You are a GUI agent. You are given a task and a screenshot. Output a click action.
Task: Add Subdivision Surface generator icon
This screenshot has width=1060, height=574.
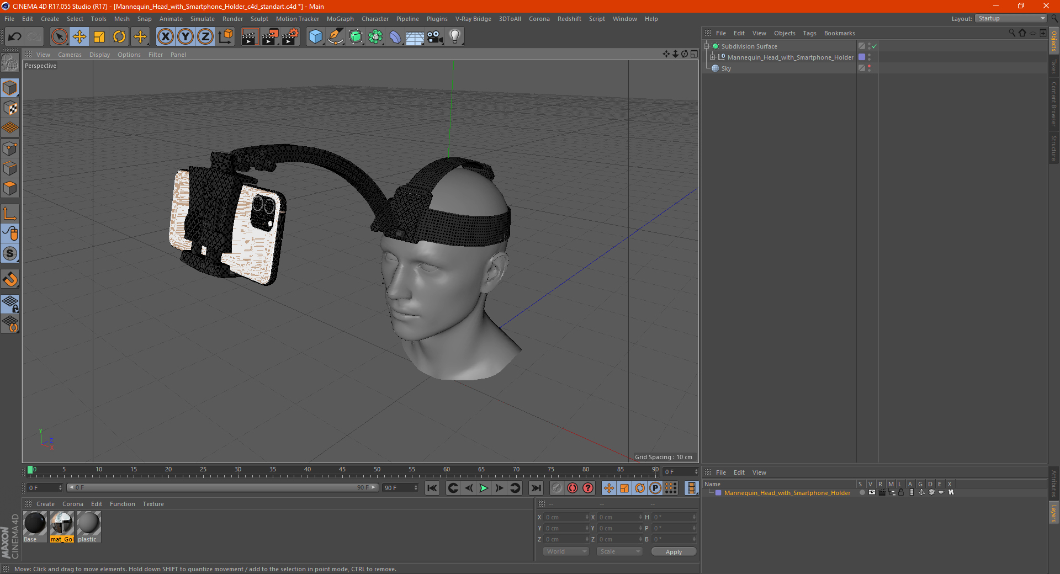point(356,37)
